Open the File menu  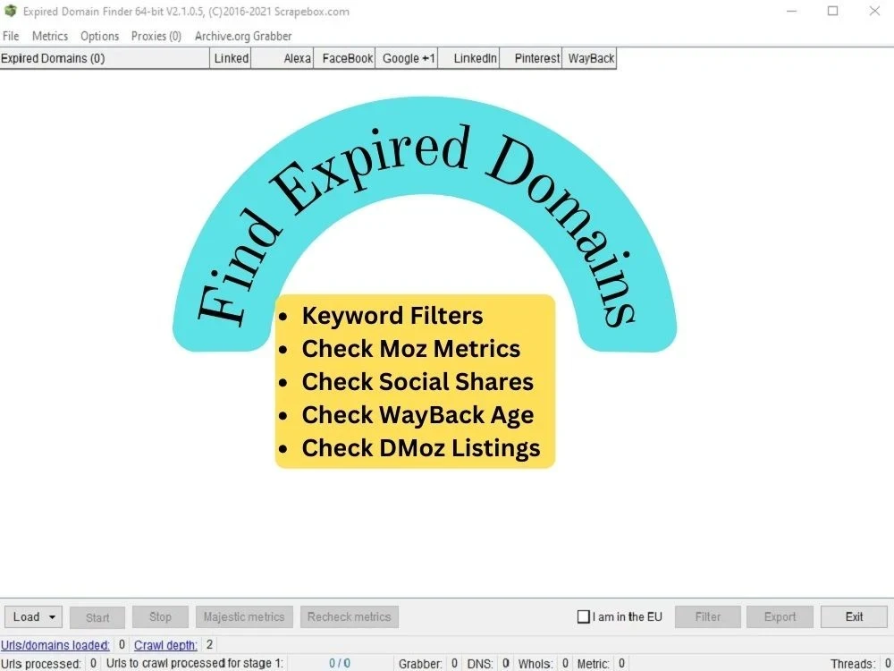11,36
